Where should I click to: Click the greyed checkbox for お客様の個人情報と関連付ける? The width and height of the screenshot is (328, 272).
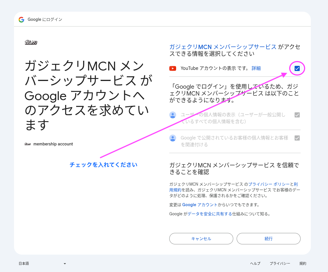click(297, 138)
